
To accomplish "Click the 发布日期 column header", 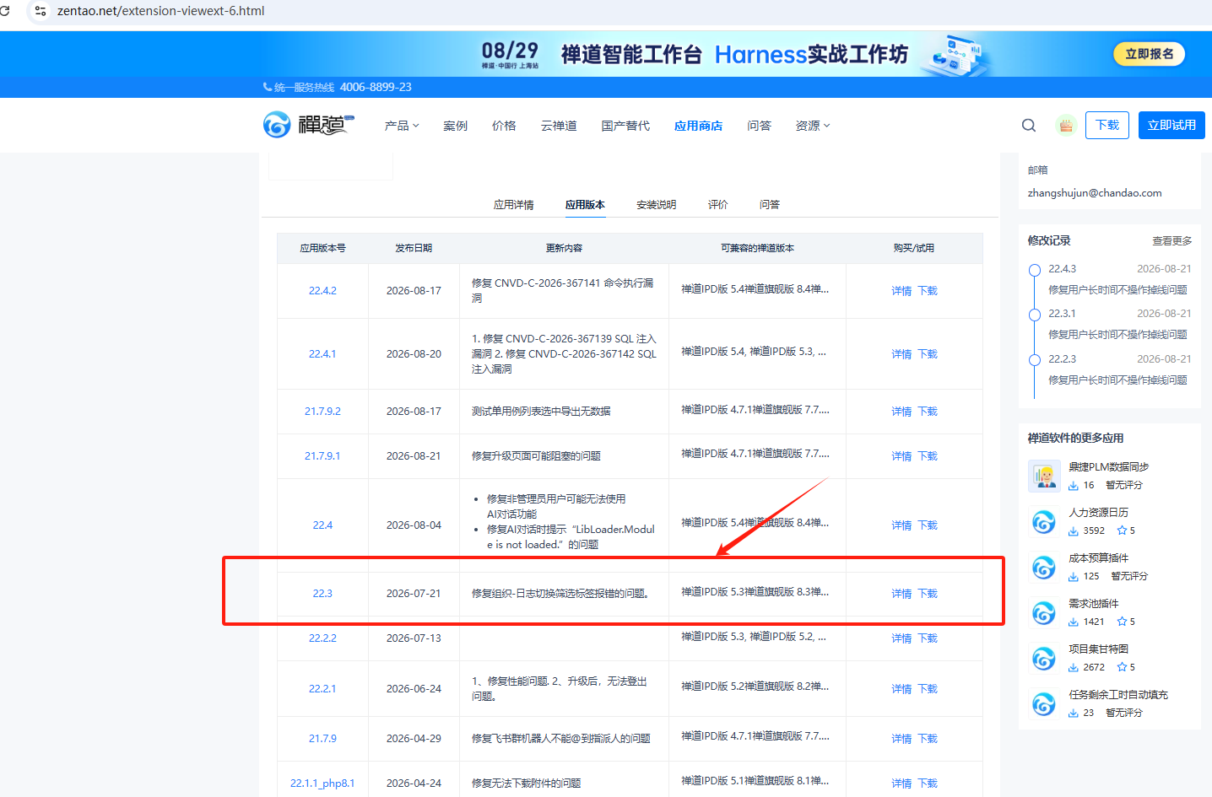I will [414, 248].
